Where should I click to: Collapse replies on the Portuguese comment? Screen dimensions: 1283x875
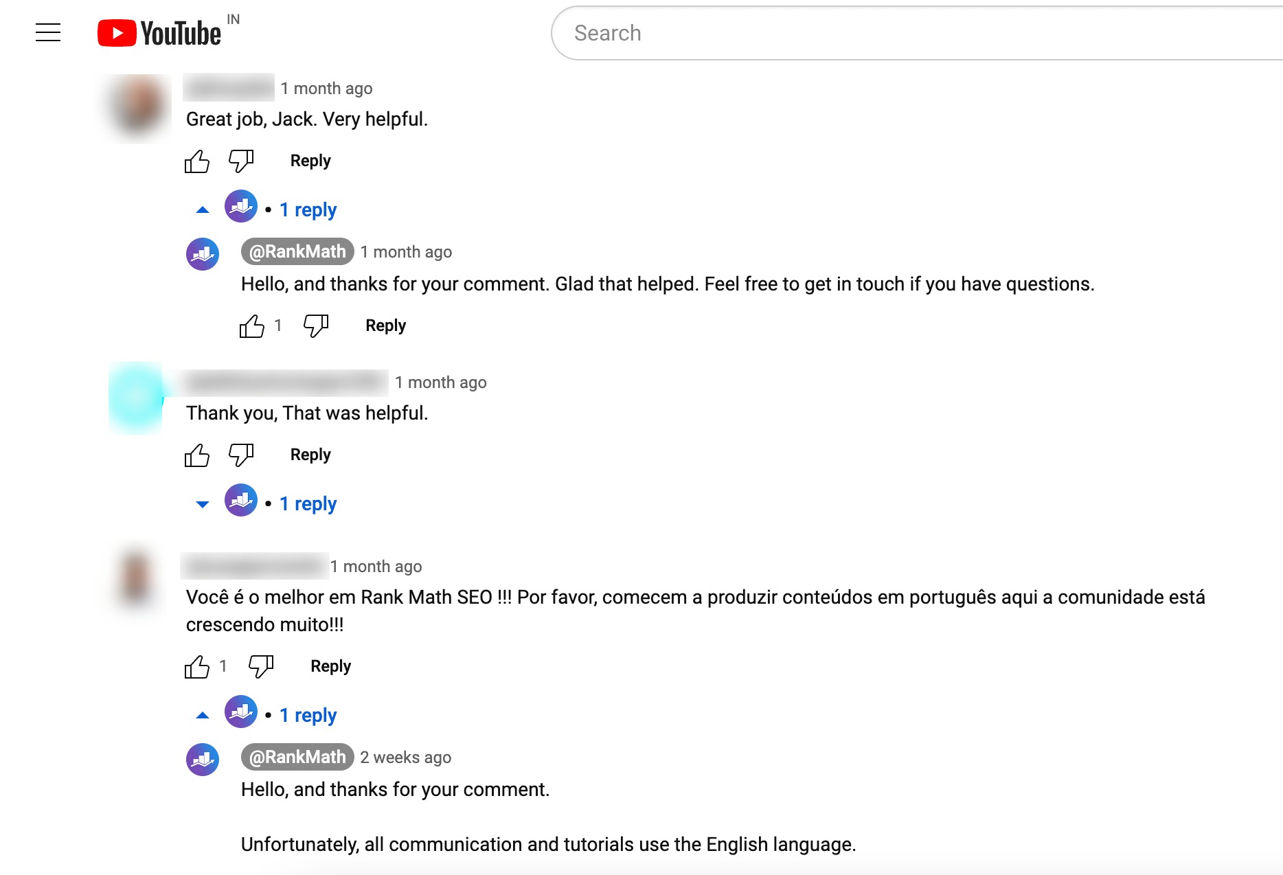click(x=203, y=714)
